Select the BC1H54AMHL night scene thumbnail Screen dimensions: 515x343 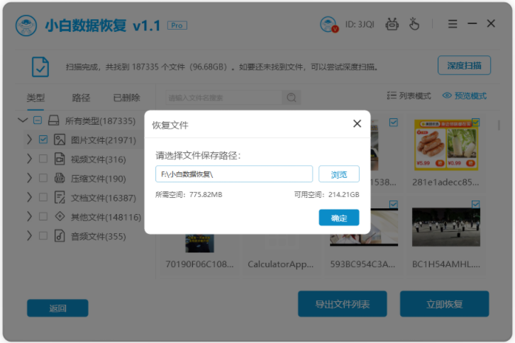click(446, 227)
